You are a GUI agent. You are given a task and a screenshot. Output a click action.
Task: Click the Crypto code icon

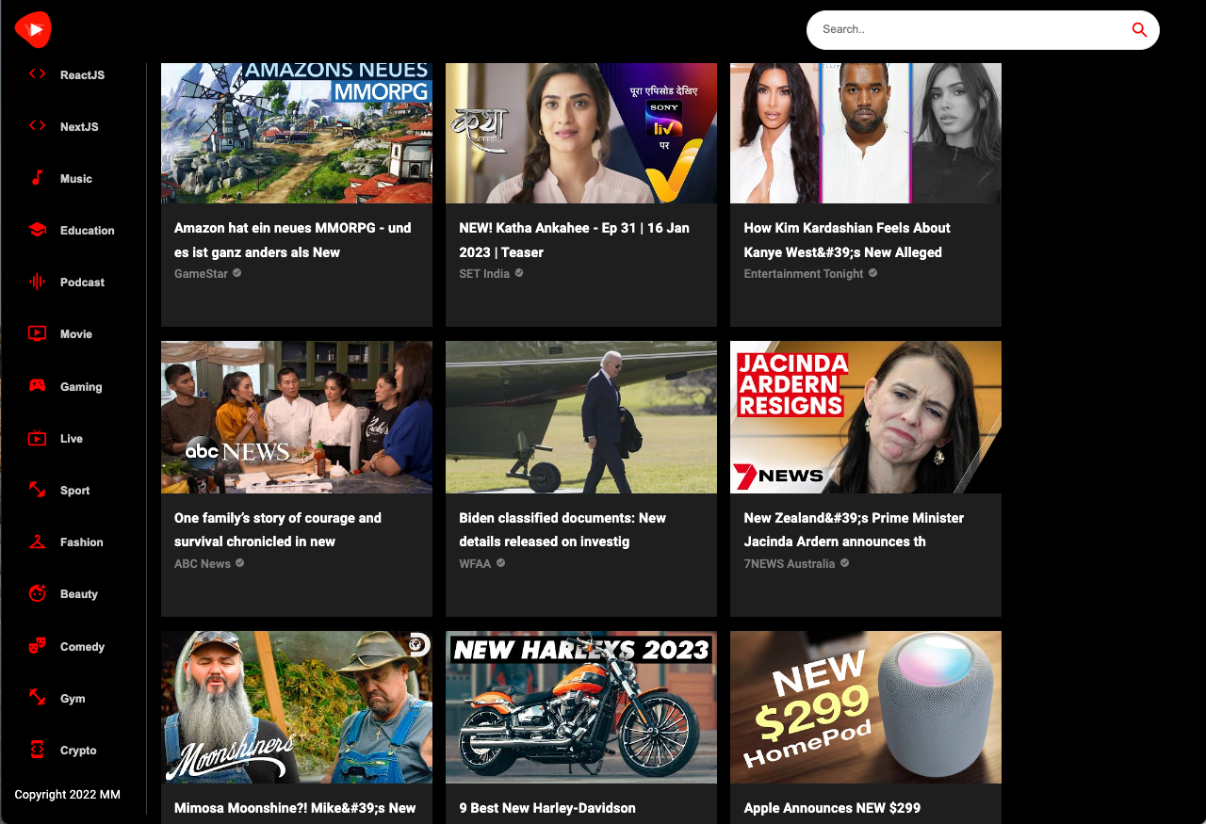coord(37,750)
